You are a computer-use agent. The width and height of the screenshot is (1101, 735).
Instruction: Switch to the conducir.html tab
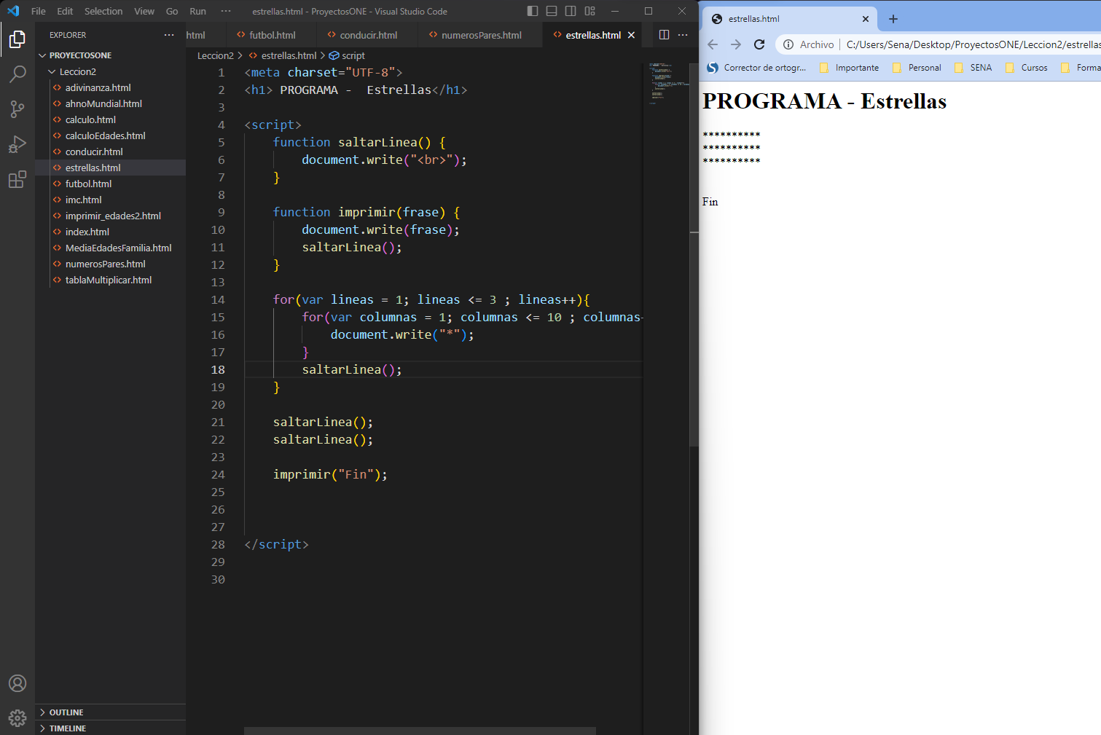(x=368, y=35)
